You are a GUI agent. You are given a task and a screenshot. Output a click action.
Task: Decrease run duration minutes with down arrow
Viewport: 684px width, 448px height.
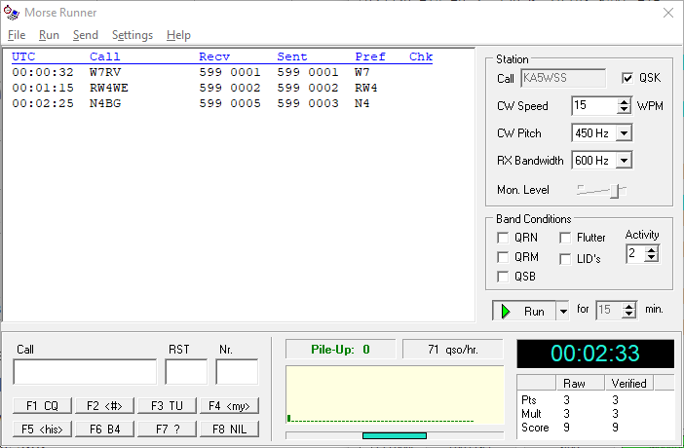click(629, 314)
